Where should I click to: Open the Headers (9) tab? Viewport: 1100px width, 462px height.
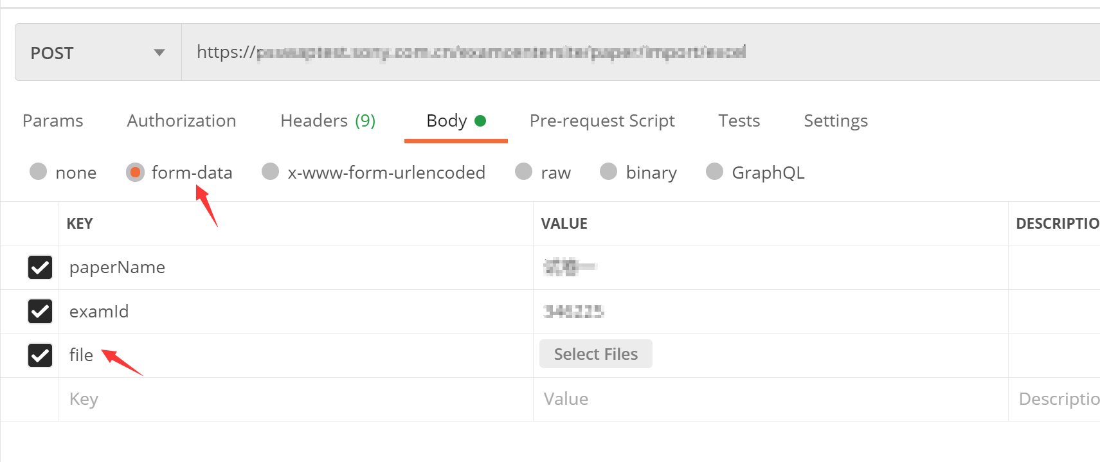(x=328, y=121)
